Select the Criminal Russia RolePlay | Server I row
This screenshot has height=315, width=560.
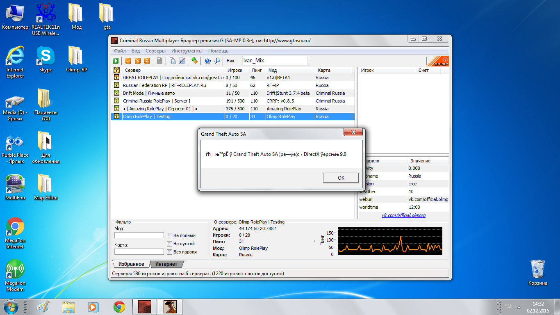[x=232, y=101]
